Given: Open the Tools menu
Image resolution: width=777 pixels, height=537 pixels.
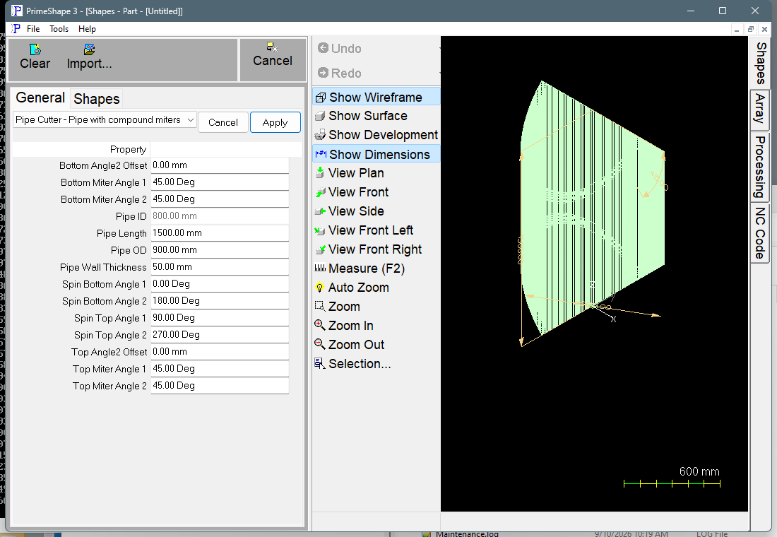Looking at the screenshot, I should pyautogui.click(x=59, y=29).
